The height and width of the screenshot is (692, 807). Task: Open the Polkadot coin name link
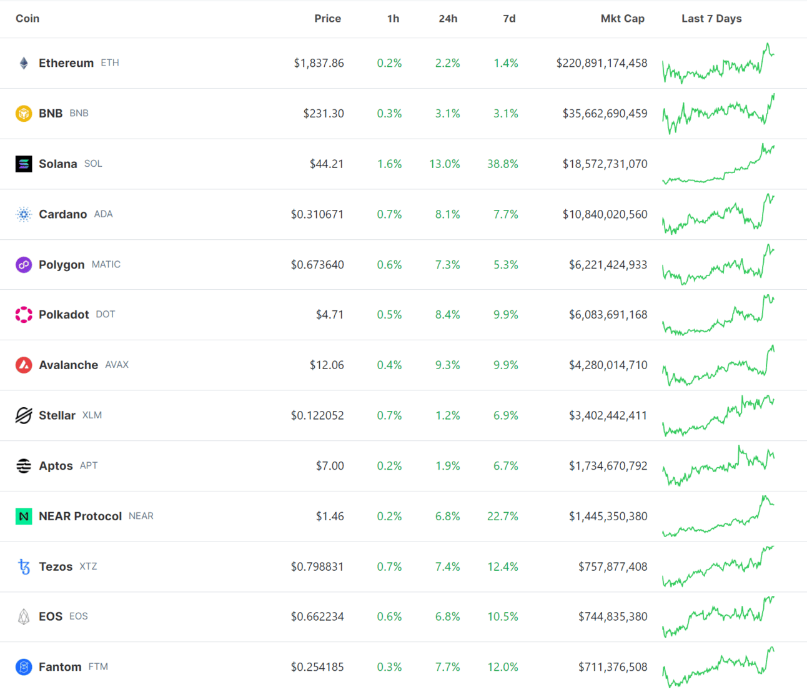tap(64, 315)
